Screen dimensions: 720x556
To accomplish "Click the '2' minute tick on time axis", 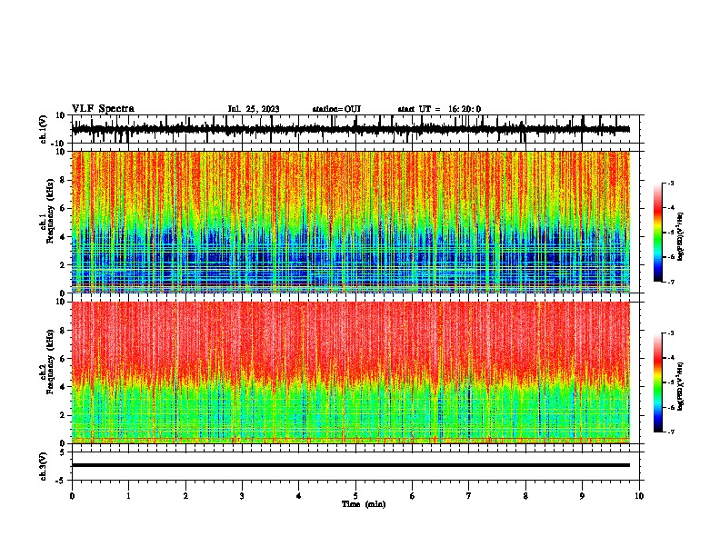I will 185,496.
